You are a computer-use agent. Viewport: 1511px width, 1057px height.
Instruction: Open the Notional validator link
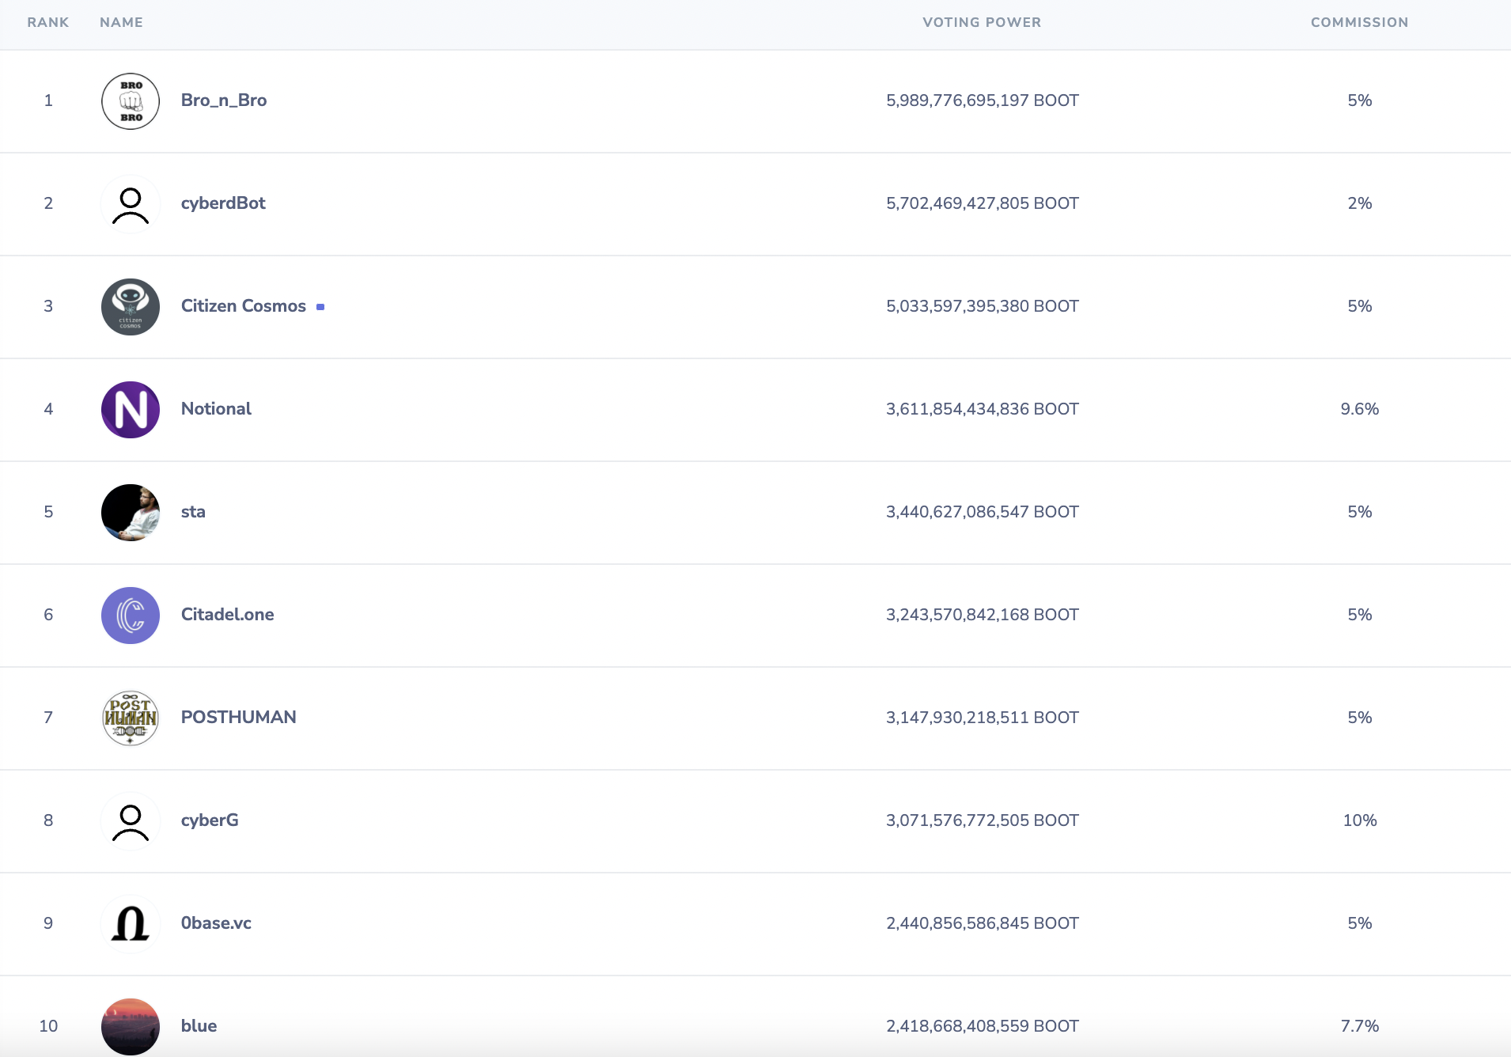216,409
